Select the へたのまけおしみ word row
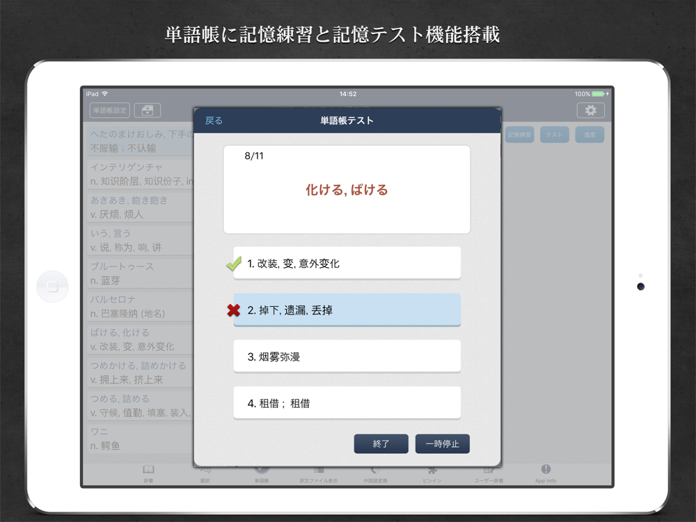The image size is (696, 522). coord(141,141)
